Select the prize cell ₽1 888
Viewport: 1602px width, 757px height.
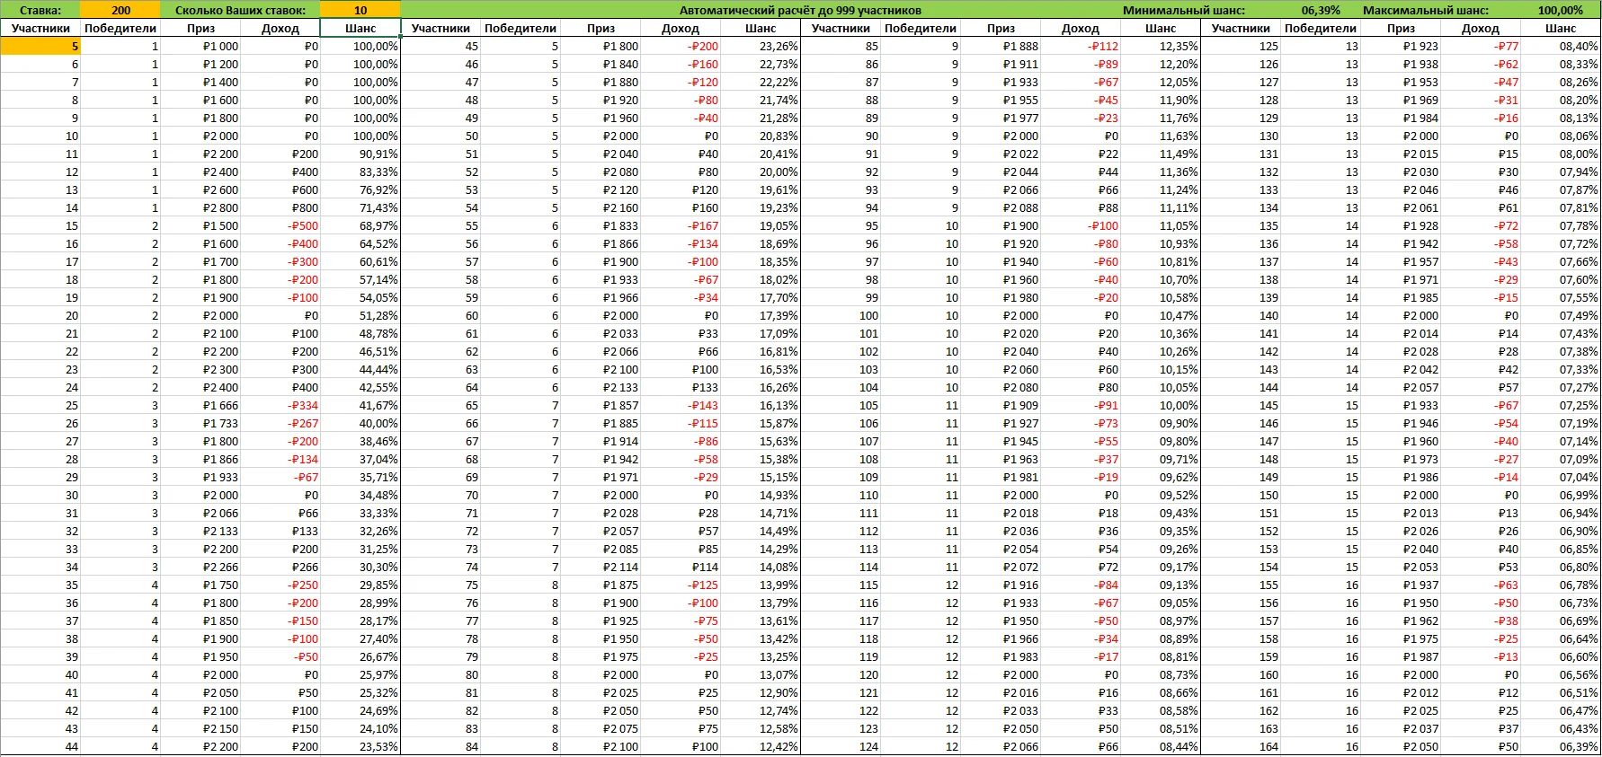point(1001,46)
